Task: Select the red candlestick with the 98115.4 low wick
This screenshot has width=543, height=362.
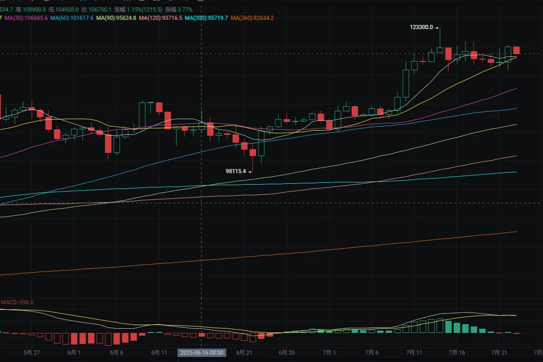Action: click(x=253, y=153)
